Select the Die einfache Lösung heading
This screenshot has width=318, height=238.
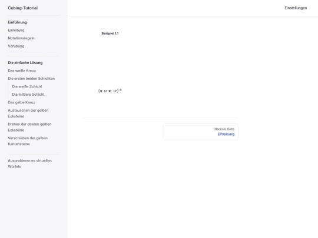coord(25,63)
